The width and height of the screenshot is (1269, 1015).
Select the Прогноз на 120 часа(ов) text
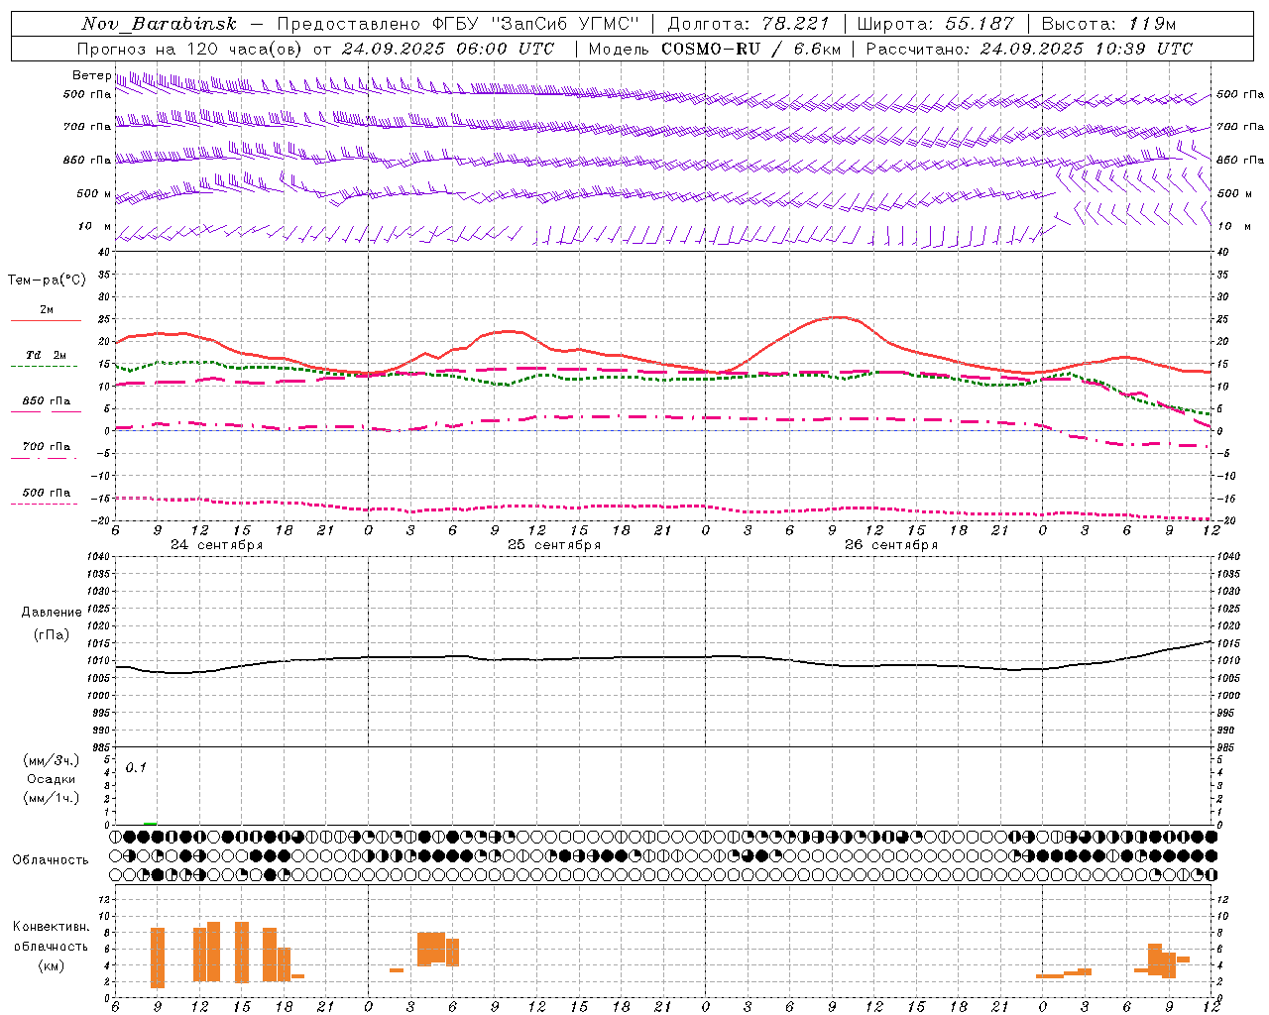click(x=191, y=49)
